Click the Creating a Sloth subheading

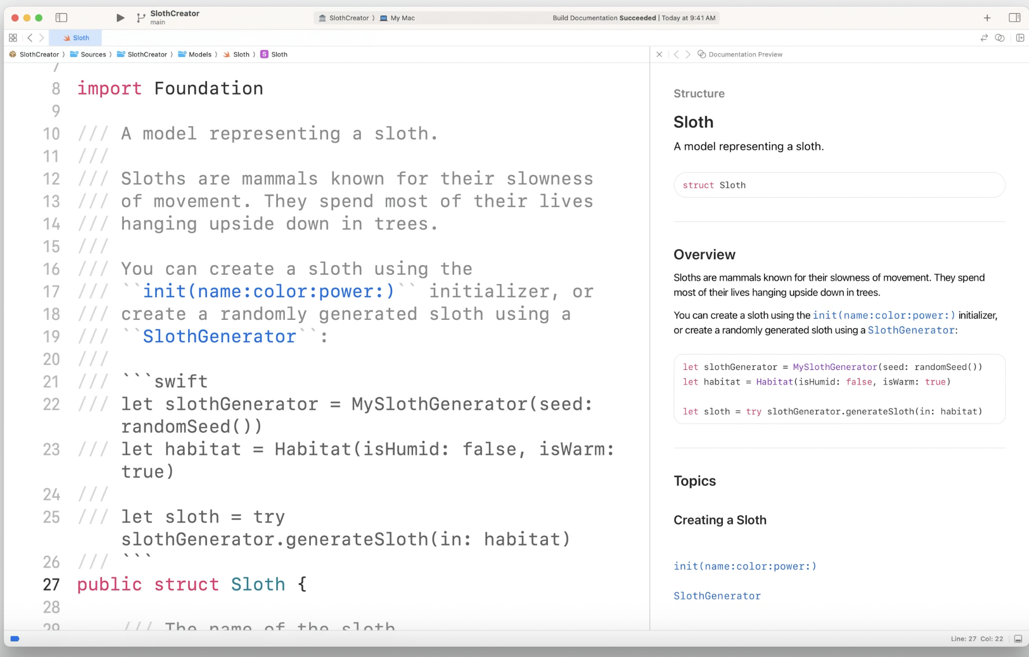point(720,520)
